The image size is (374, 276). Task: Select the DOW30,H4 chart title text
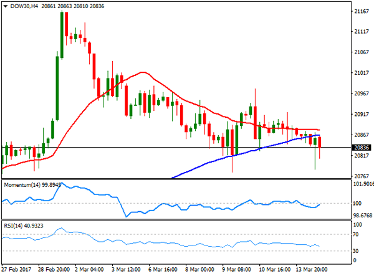pyautogui.click(x=24, y=6)
